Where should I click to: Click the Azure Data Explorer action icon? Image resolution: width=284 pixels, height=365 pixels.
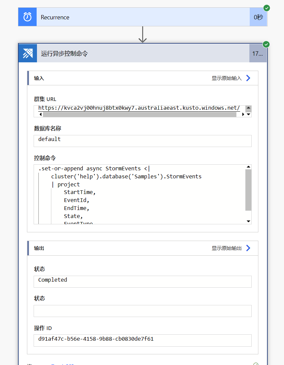(x=28, y=53)
